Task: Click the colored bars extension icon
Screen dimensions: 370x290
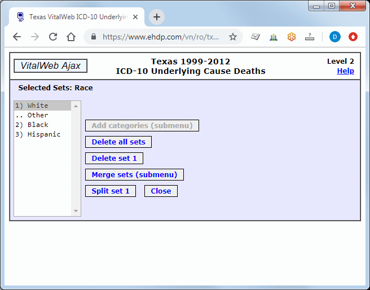Action: click(274, 37)
